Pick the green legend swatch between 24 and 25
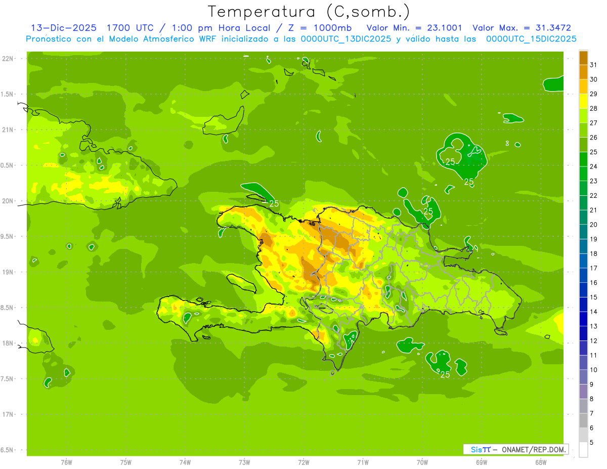Screen dimensions: 607x469 coord(583,159)
